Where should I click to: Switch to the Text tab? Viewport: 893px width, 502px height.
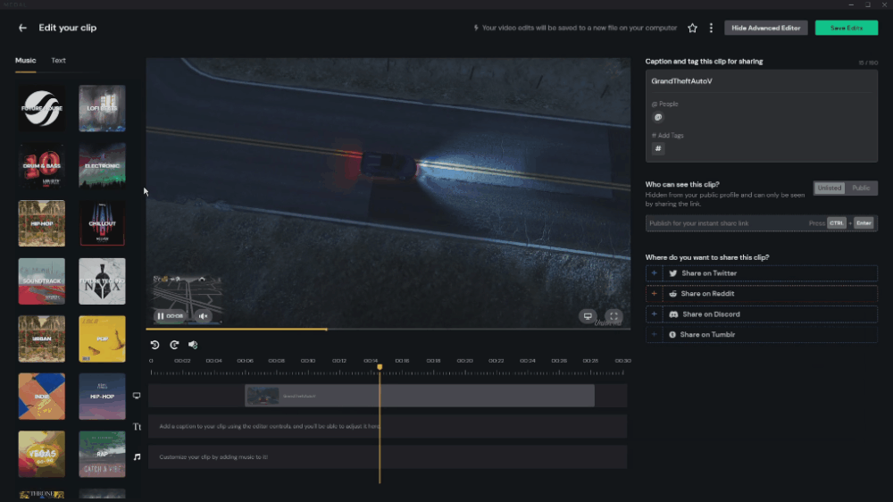[58, 61]
